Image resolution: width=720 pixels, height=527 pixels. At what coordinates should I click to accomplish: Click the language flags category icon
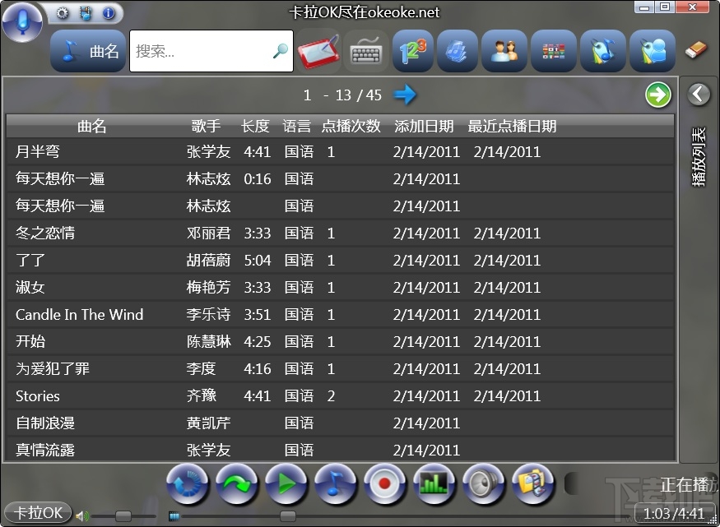[553, 51]
